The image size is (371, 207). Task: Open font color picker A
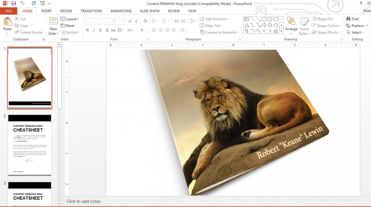tap(142, 30)
